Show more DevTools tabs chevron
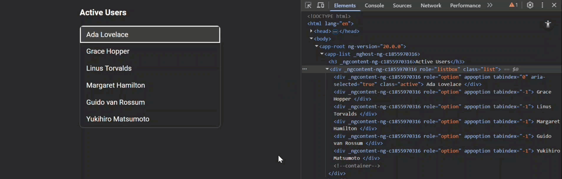 coord(490,5)
